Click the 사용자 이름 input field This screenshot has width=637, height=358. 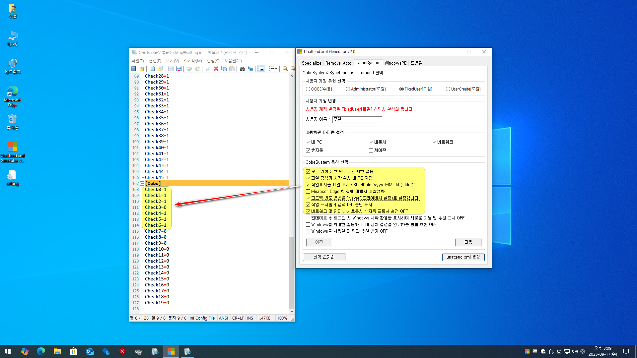357,119
